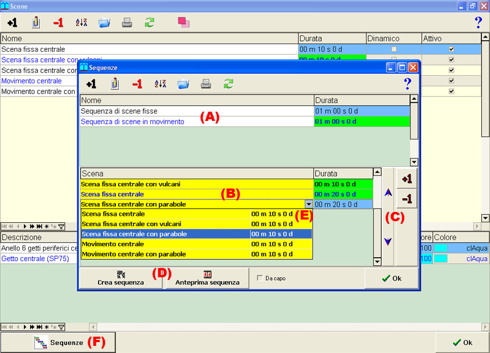Open folder icon in the Scene window toolbar
Image resolution: width=490 pixels, height=353 pixels.
pos(104,22)
